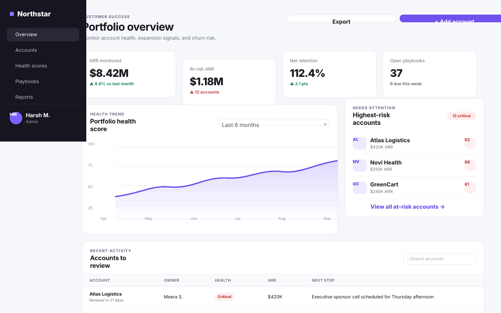Screen dimensions: 501x313
Task: Click the $420K ARR table cell
Action: tap(275, 297)
